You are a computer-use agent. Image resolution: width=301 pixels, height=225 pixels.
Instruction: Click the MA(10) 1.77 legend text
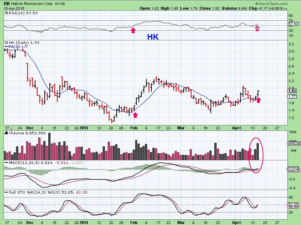(18, 47)
